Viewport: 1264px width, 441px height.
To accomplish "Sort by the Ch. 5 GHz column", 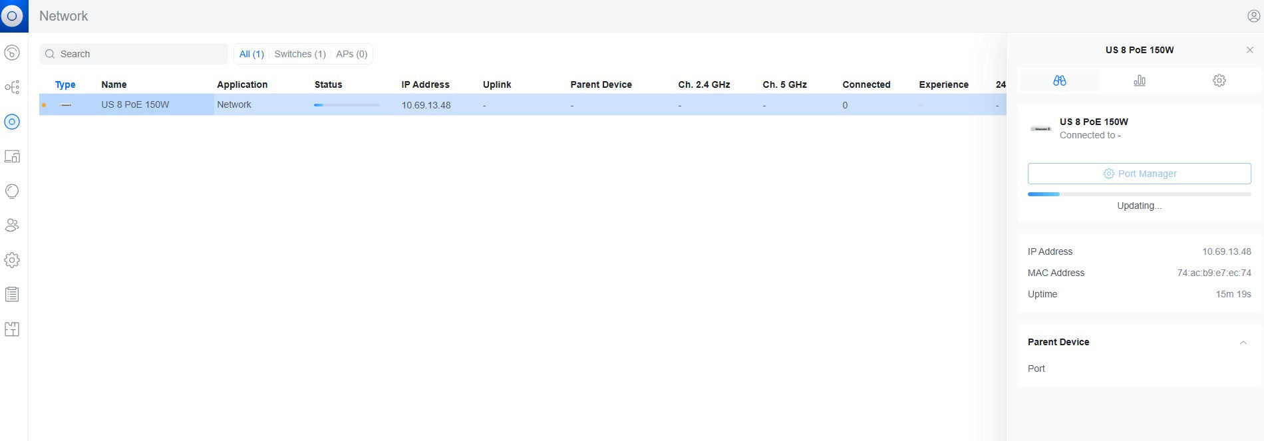I will [x=784, y=84].
